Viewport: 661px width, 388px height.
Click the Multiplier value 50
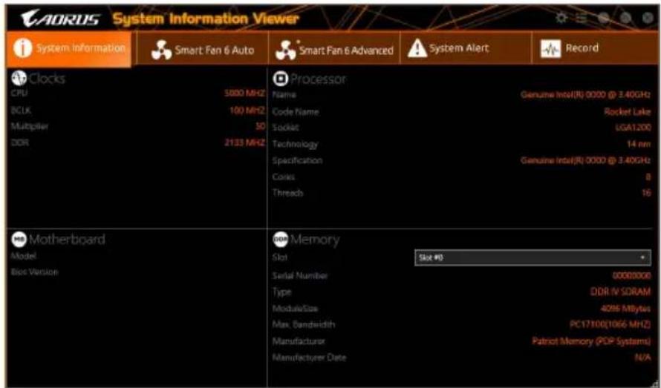point(260,126)
